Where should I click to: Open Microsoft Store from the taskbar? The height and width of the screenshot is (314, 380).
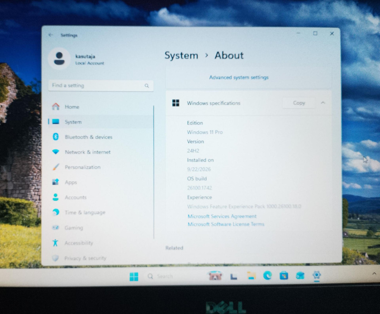coord(284,276)
